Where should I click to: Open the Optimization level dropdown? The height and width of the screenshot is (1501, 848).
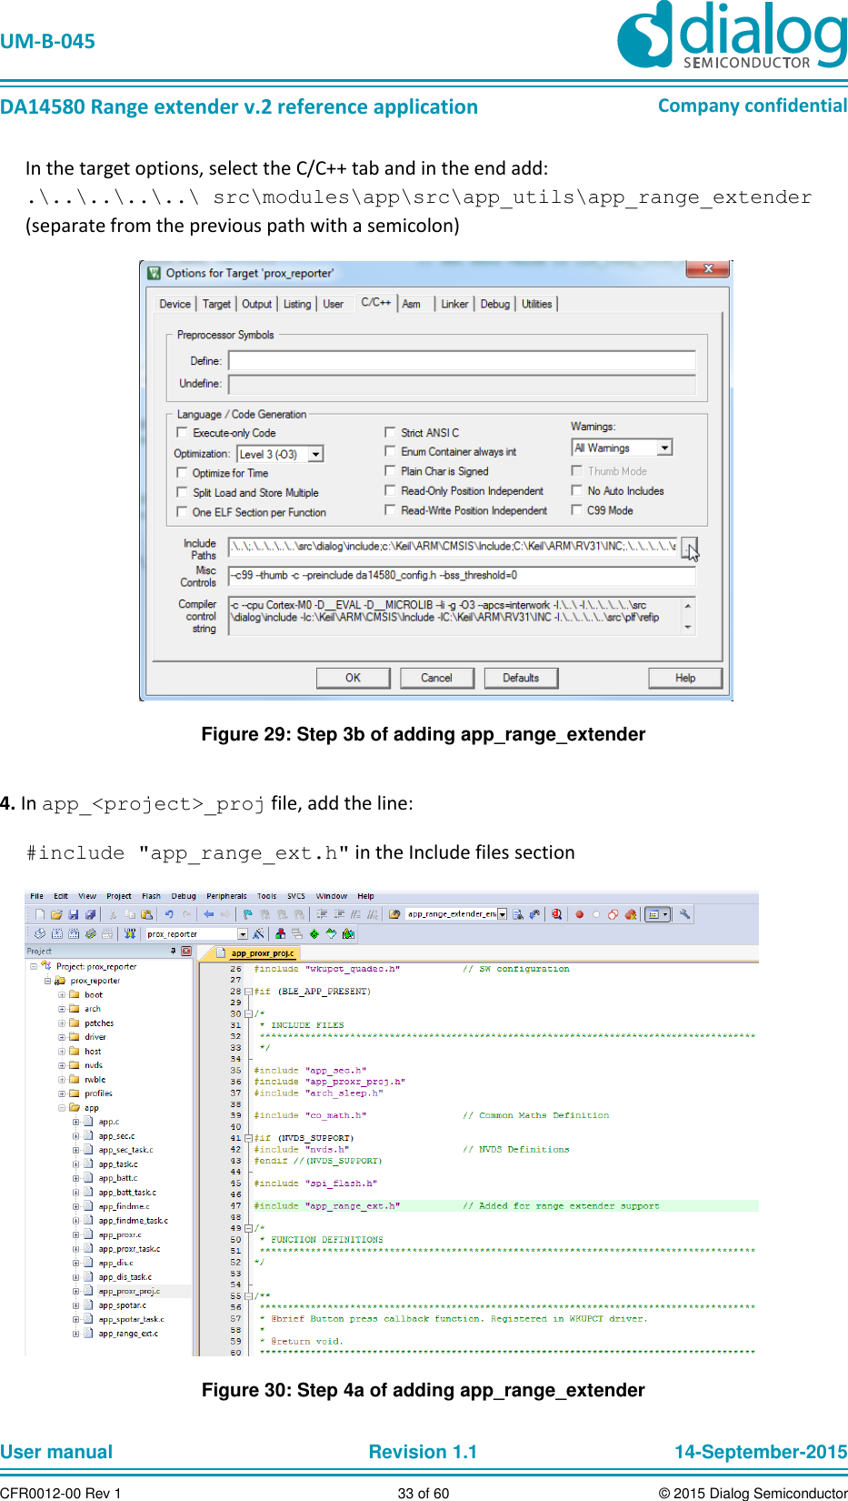coord(315,454)
